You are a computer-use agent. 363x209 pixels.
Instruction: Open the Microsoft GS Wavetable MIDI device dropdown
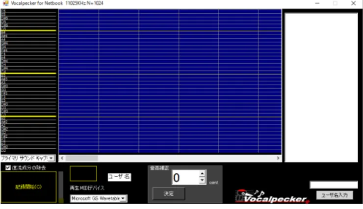123,198
